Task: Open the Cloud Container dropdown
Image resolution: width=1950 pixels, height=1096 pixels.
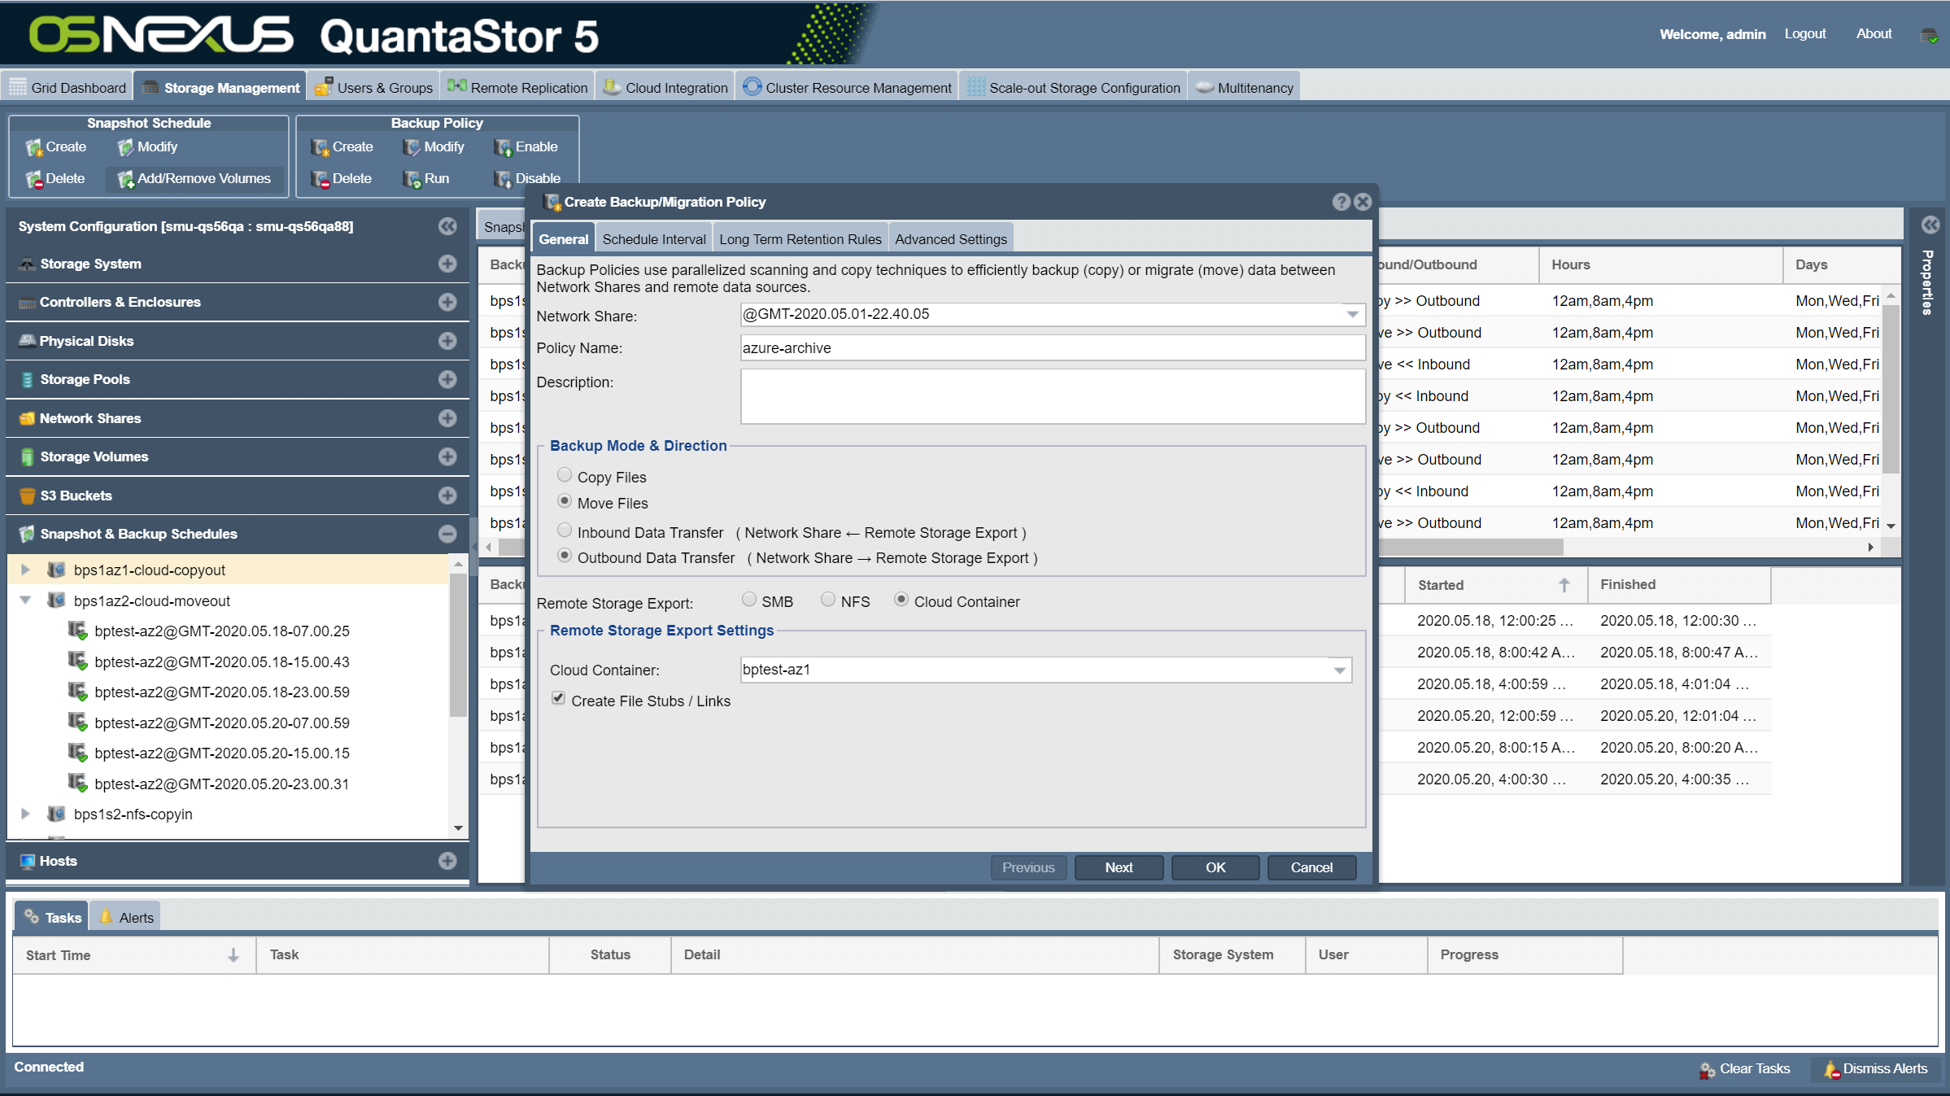Action: [1339, 670]
